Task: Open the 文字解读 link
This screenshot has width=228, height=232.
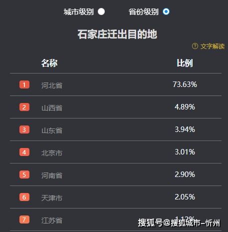Action: click(213, 46)
